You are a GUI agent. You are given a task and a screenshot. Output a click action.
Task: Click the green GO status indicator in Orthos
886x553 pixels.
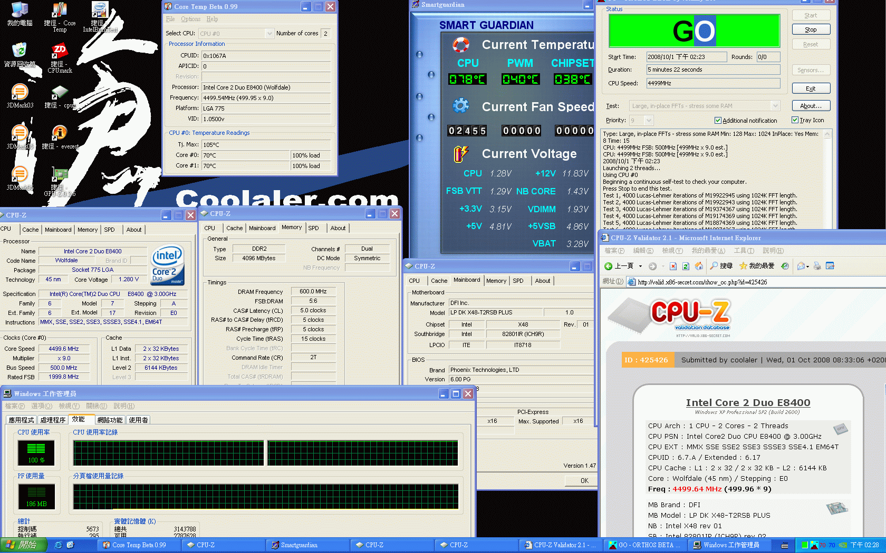click(694, 31)
